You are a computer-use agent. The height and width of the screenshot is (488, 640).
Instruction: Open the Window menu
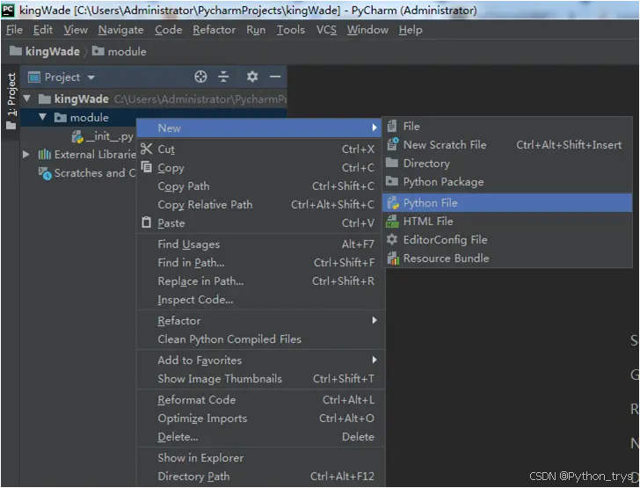pyautogui.click(x=367, y=30)
